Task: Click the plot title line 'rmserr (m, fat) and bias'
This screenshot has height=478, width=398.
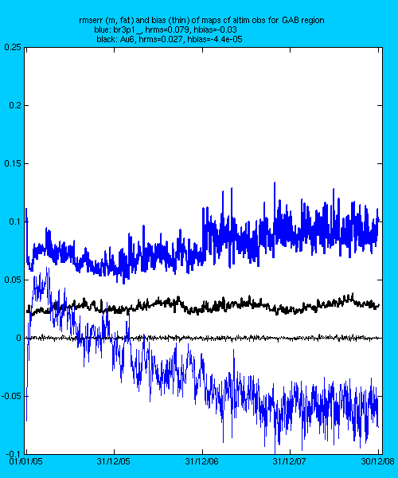Action: (201, 21)
